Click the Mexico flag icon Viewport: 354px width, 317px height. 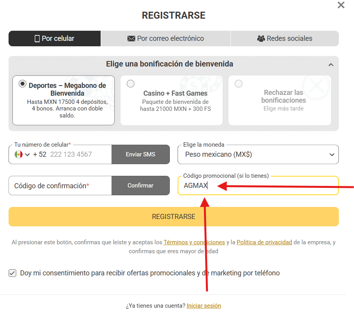click(19, 154)
